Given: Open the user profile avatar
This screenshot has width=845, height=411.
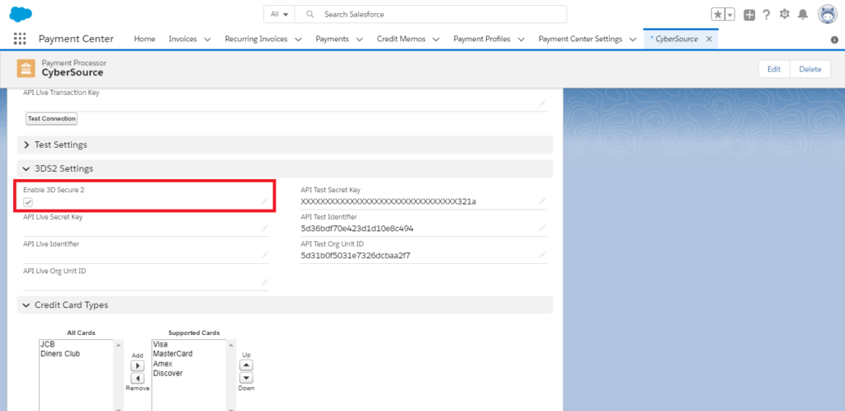Looking at the screenshot, I should click(828, 15).
